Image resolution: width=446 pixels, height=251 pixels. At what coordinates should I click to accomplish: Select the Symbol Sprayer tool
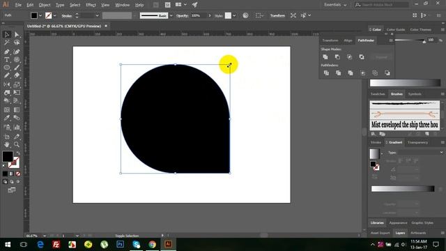[7, 127]
